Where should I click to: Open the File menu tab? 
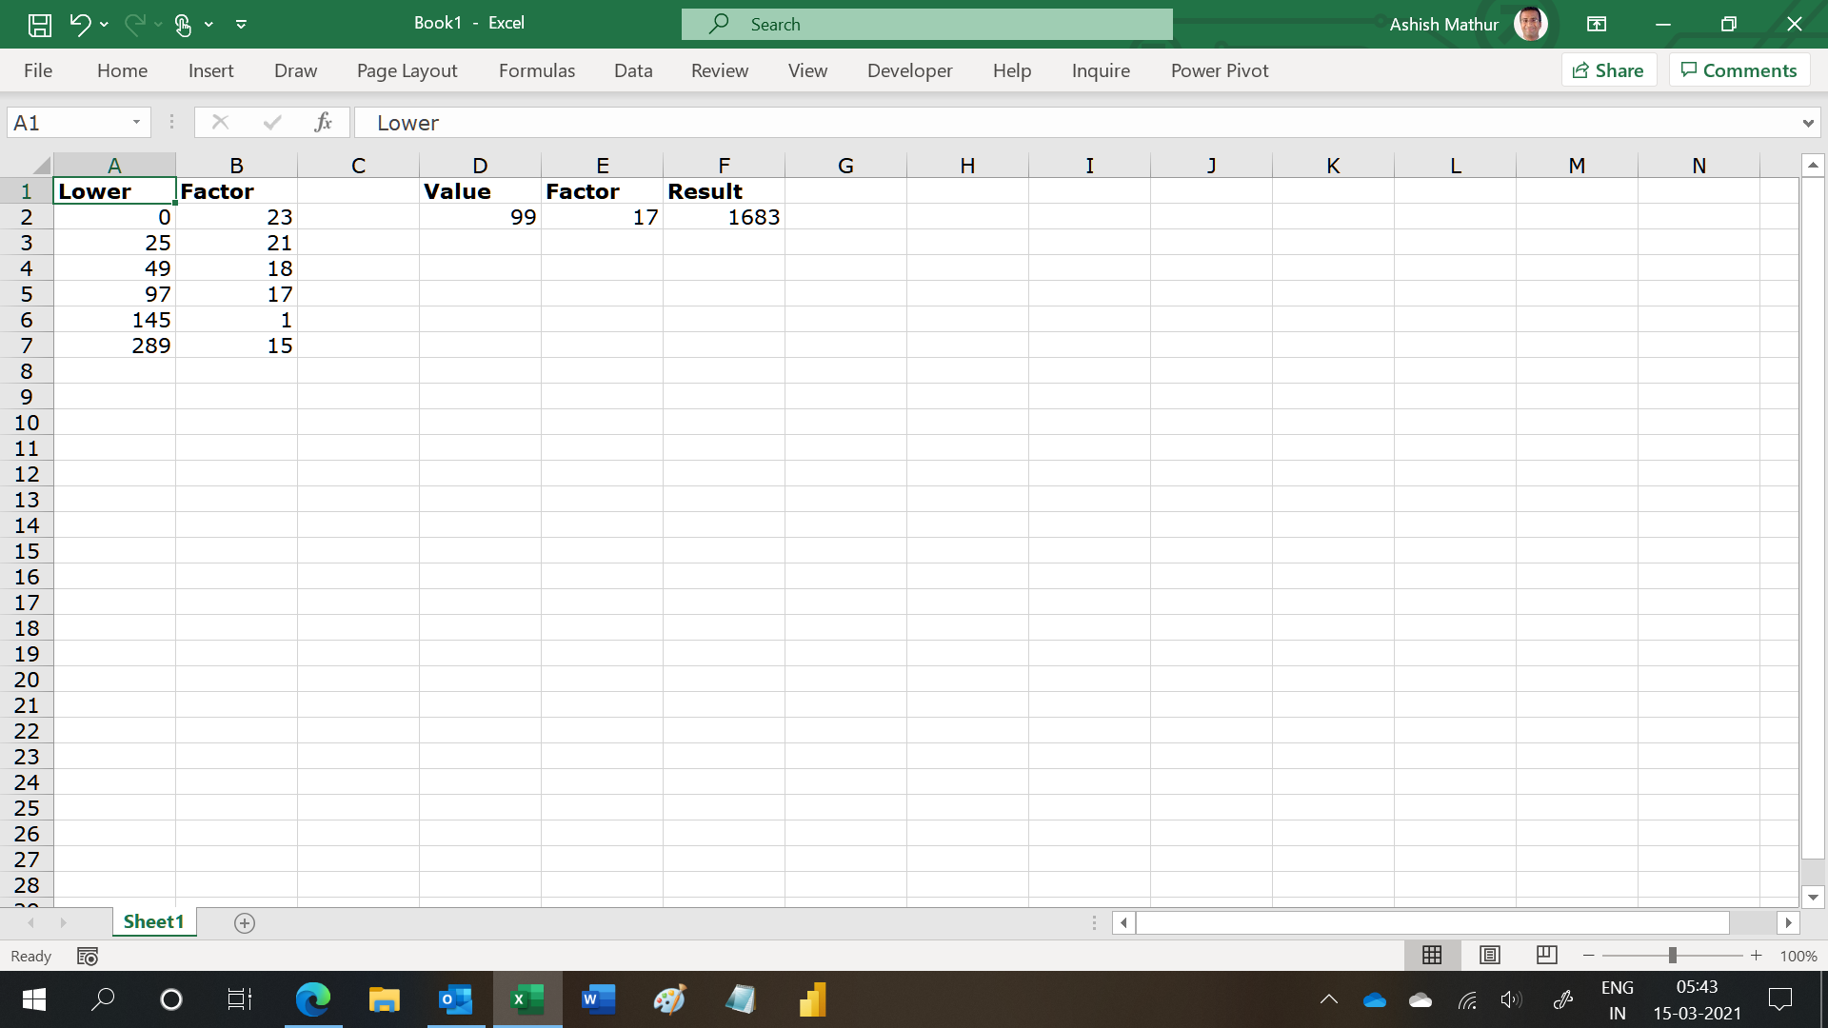[x=38, y=70]
